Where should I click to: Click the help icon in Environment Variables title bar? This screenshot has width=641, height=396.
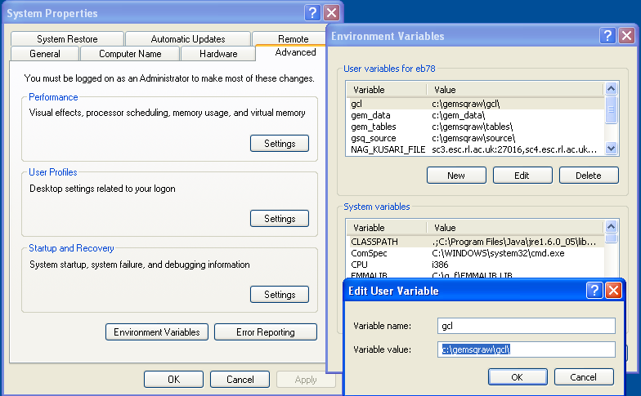pos(607,36)
